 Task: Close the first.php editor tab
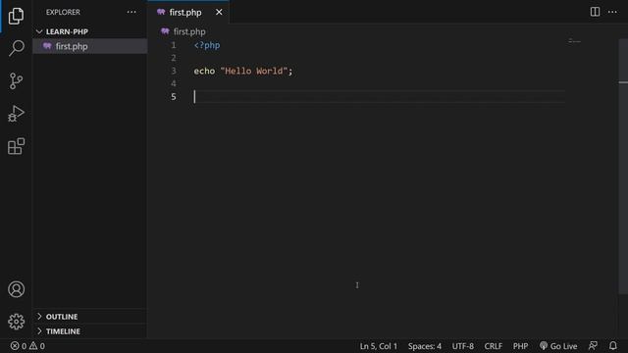coord(219,13)
